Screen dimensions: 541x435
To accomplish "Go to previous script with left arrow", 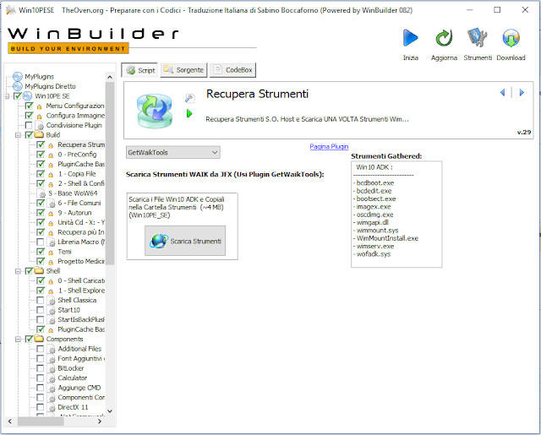I will pos(502,92).
